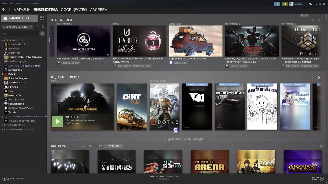
Task: Expand the Без категории category
Action: pos(17,129)
